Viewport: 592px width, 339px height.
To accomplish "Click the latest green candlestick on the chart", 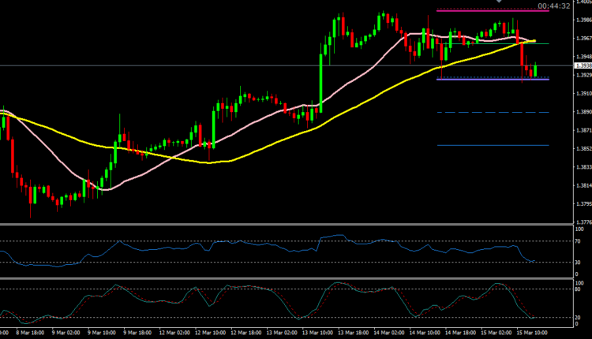I will pos(536,70).
